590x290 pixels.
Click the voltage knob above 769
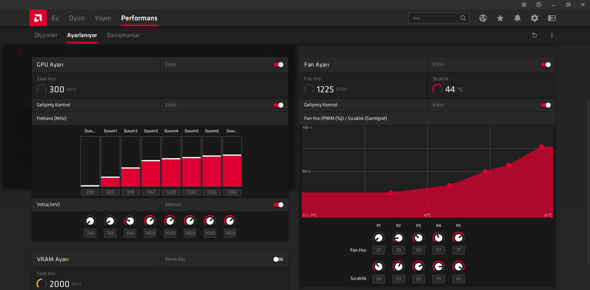(x=110, y=221)
